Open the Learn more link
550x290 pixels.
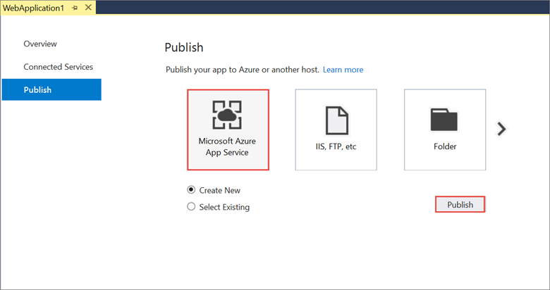[x=343, y=70]
